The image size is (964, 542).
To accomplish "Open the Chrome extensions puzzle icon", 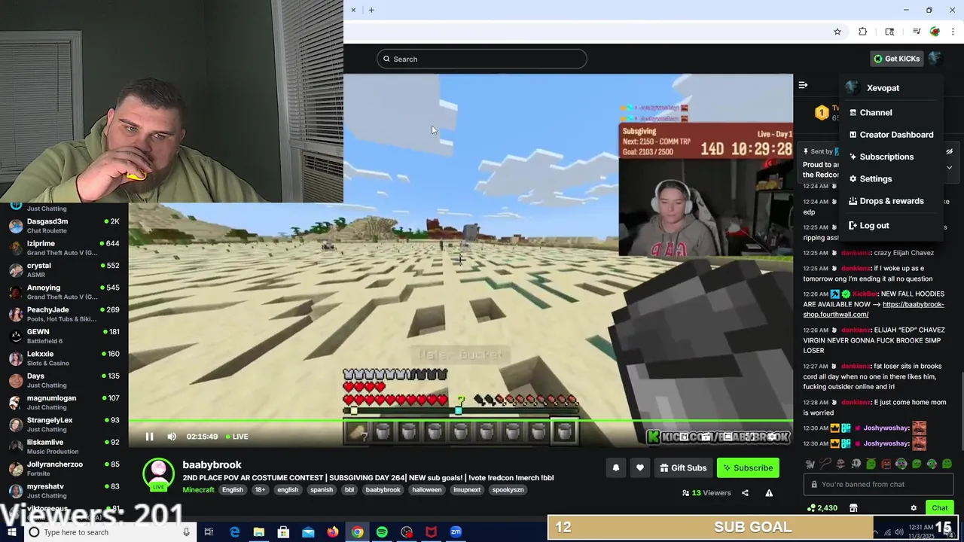I will click(x=863, y=32).
